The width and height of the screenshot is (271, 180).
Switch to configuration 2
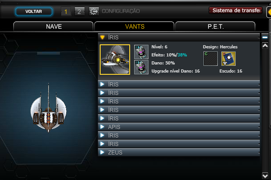tap(79, 12)
